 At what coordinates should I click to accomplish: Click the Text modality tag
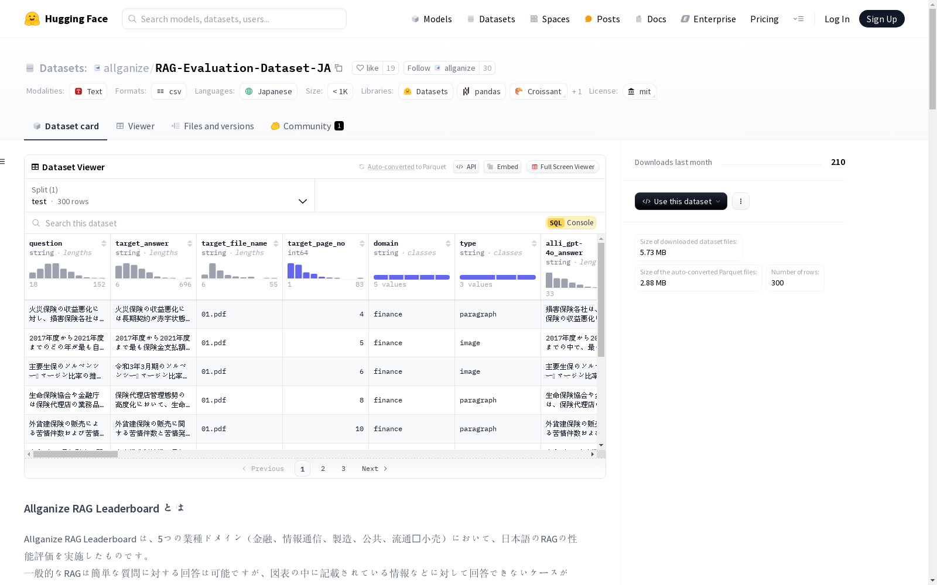click(x=88, y=91)
